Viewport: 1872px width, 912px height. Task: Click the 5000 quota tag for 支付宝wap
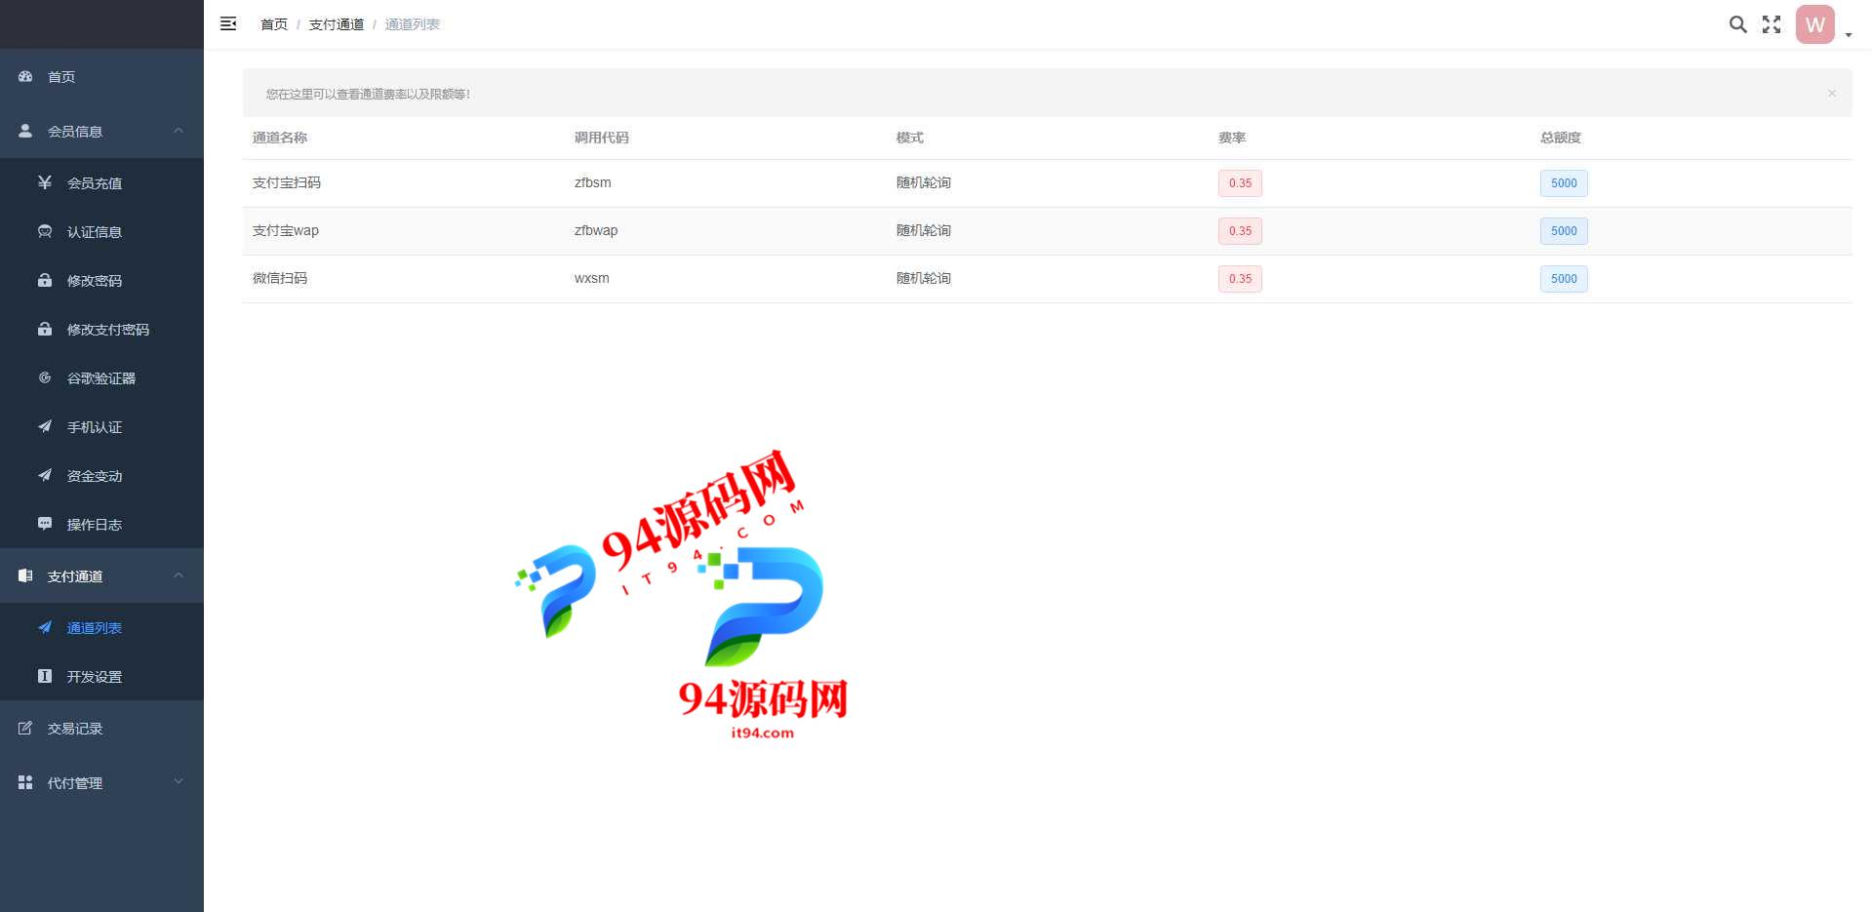coord(1564,231)
